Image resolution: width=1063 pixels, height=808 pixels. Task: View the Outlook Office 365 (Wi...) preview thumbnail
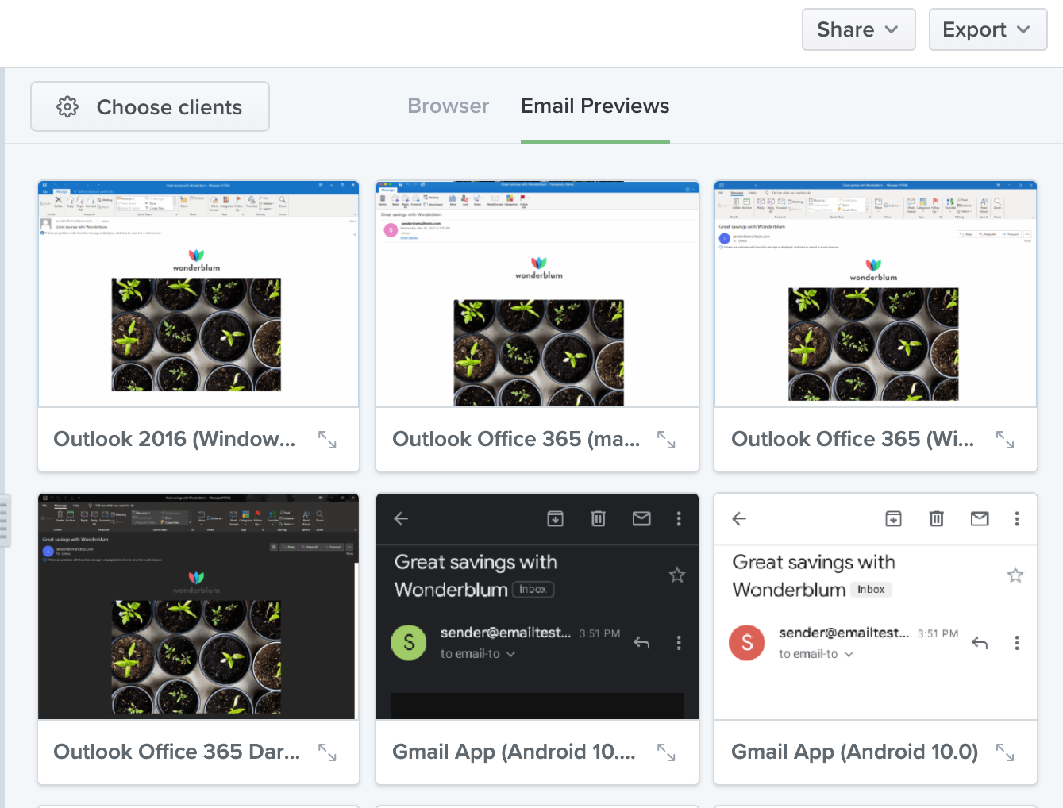[876, 294]
